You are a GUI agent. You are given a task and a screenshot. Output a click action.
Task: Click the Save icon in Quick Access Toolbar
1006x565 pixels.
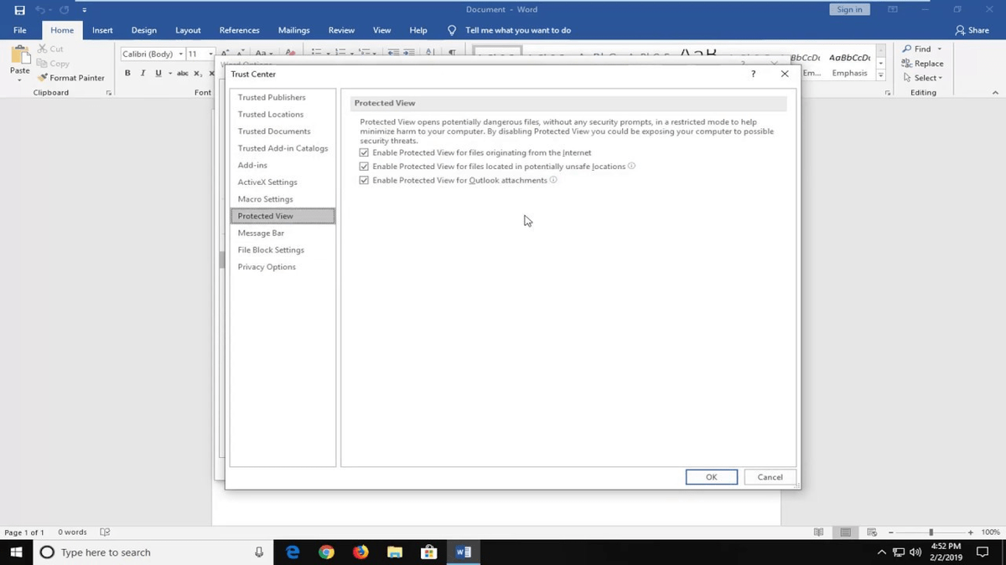point(18,9)
